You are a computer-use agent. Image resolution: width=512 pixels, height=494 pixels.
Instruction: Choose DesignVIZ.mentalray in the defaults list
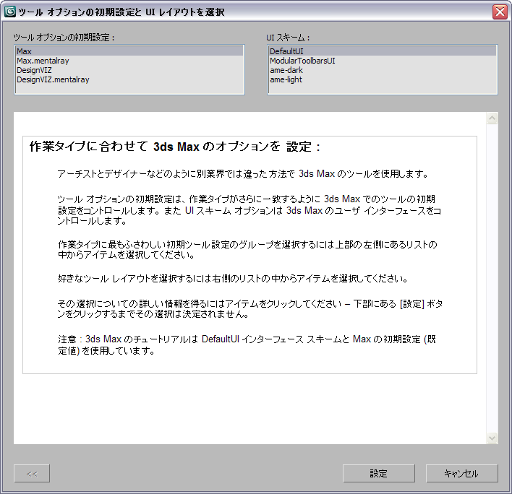coord(129,79)
